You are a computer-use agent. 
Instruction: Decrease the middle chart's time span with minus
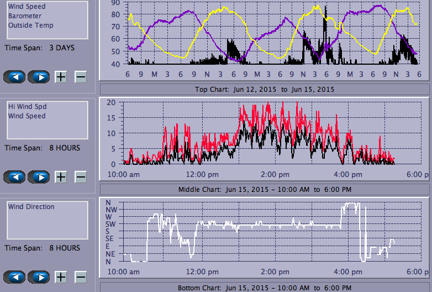pos(81,177)
